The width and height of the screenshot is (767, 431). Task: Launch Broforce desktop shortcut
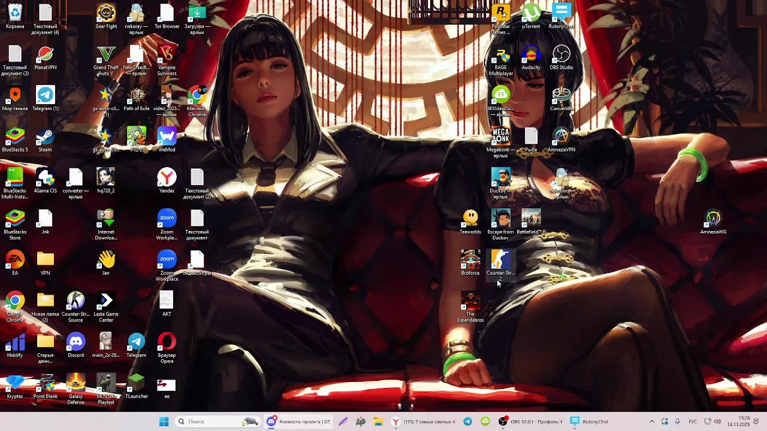pyautogui.click(x=470, y=263)
